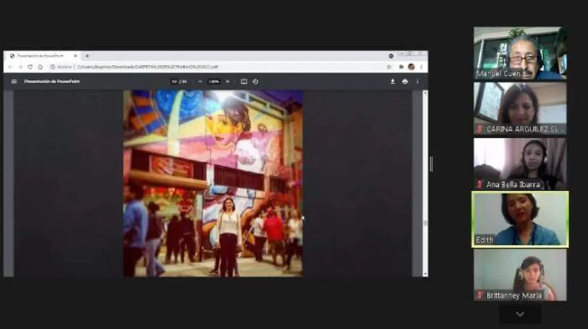
Task: Reload the browser page
Action: tap(30, 67)
